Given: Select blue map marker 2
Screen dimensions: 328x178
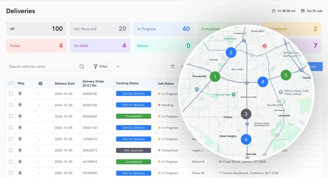Looking at the screenshot, I should 231,53.
